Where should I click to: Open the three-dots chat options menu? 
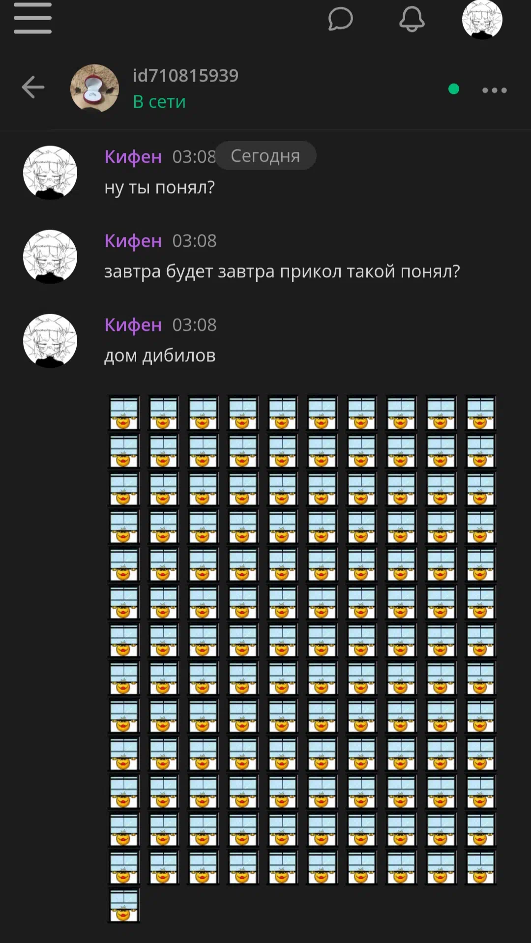coord(494,90)
